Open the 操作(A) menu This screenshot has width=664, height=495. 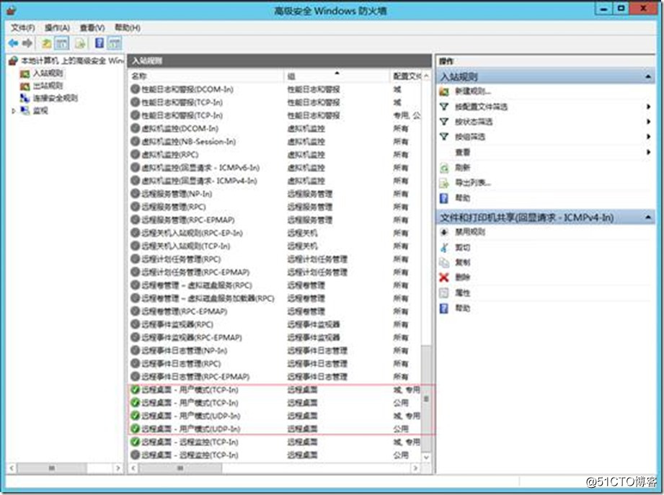[57, 28]
